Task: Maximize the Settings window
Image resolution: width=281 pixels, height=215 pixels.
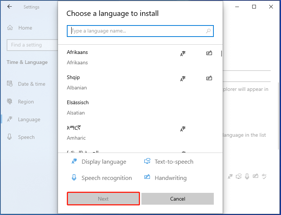Action: [254, 7]
